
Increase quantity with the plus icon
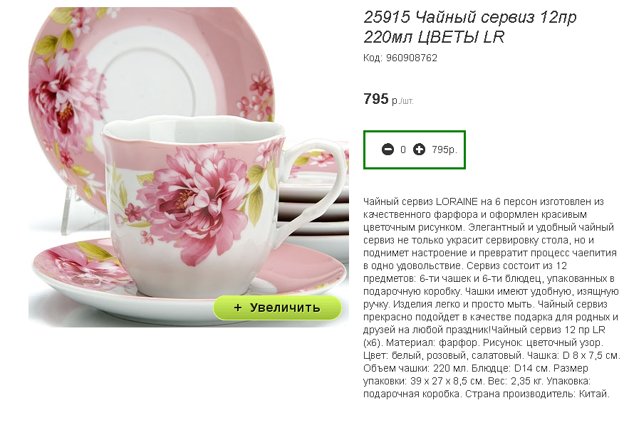[x=419, y=149]
